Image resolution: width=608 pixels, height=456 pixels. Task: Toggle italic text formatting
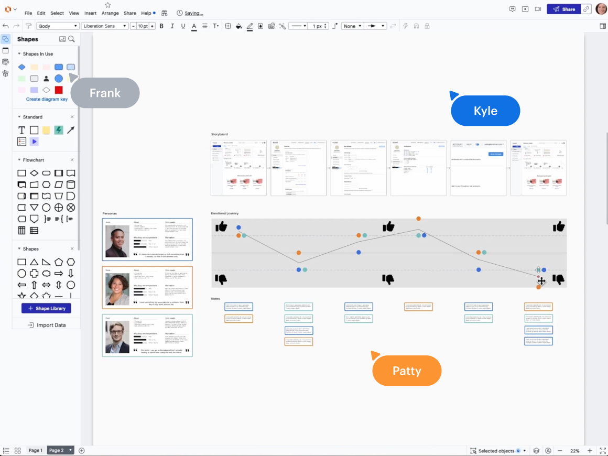point(172,26)
